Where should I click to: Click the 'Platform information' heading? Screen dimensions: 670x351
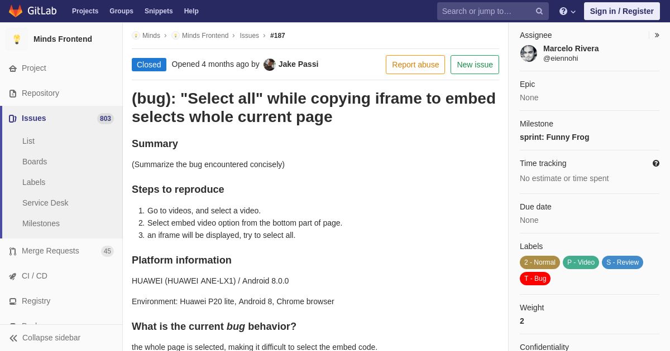[181, 260]
